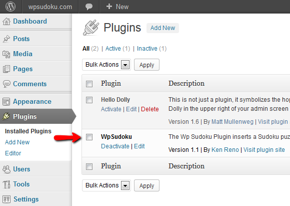Toggle the select-all checkbox in table header
The image size is (290, 206).
pos(89,84)
